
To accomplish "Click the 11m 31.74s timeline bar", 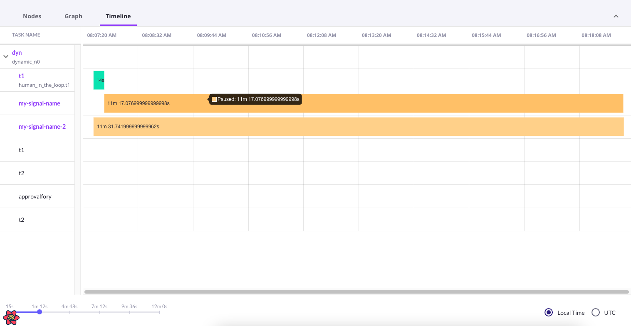I will (359, 127).
